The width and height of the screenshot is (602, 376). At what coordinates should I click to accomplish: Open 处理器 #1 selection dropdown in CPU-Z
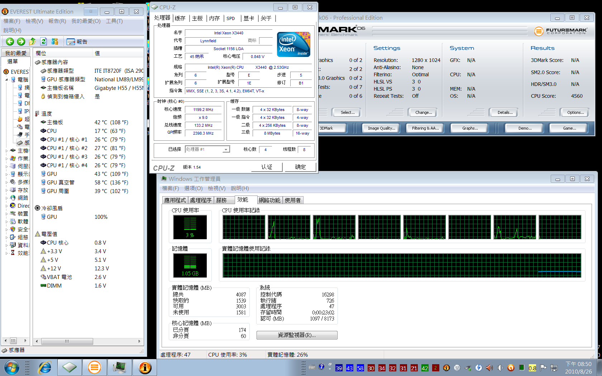point(226,149)
